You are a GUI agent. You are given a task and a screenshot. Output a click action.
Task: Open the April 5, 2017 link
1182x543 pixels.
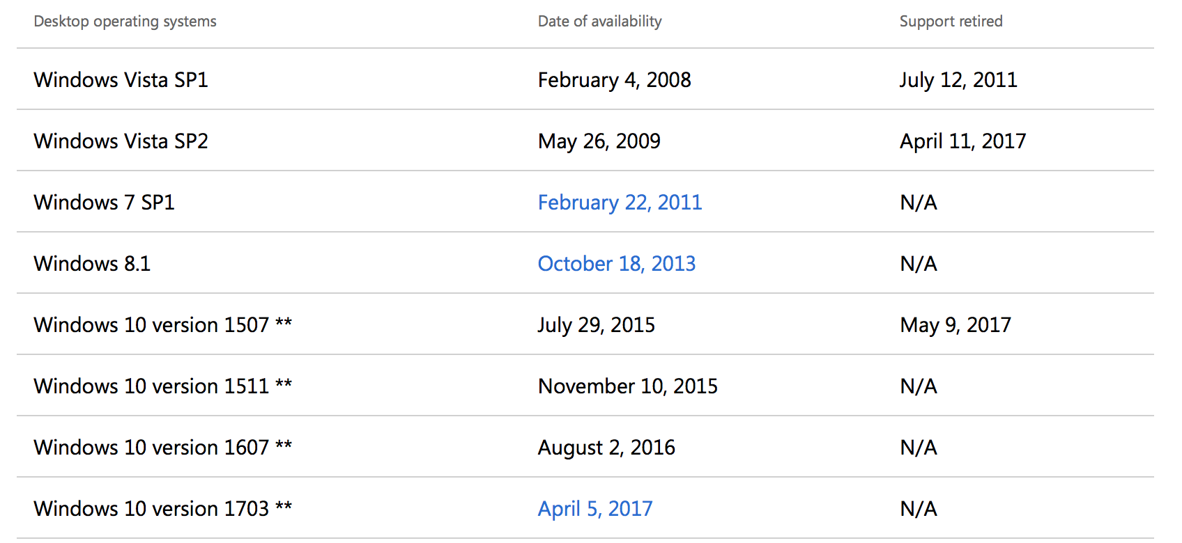[595, 509]
